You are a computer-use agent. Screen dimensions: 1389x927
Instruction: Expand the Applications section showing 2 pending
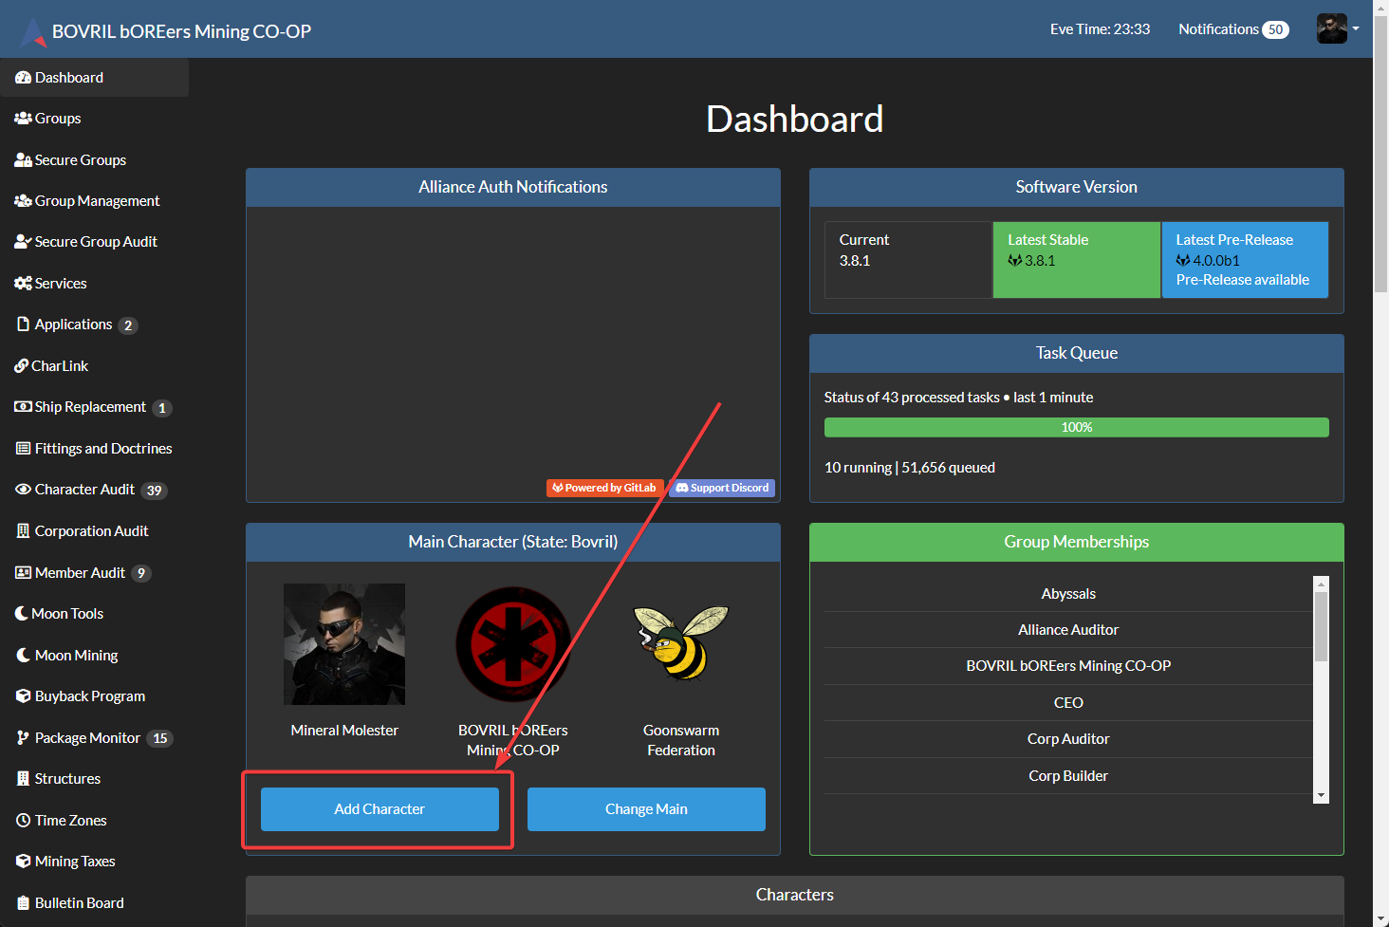[x=74, y=324]
